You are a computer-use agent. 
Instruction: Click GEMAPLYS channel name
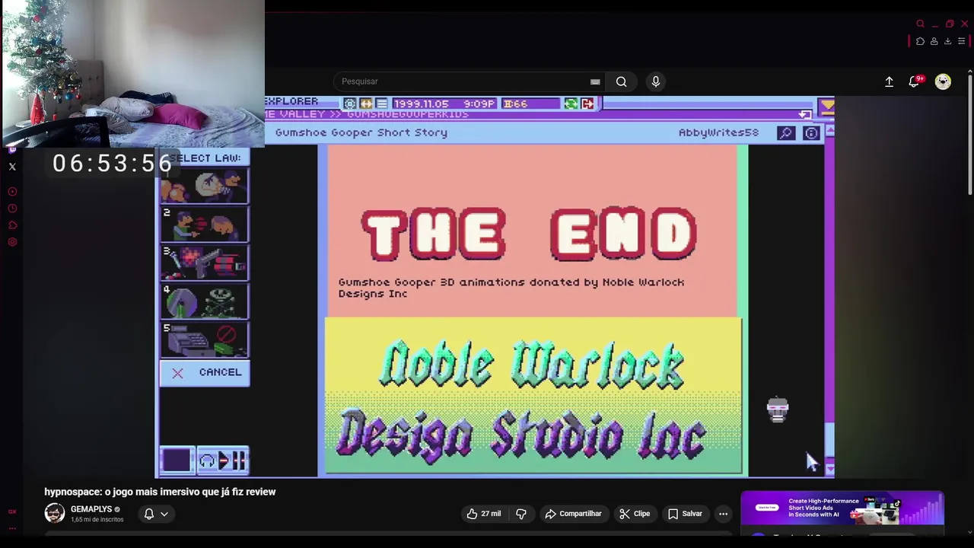(91, 509)
